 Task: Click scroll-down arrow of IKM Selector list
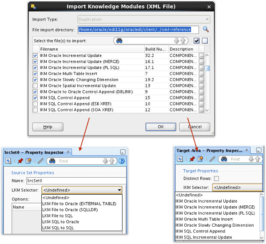click(x=262, y=238)
